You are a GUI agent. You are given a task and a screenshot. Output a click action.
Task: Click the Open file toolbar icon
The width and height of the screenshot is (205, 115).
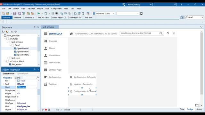[x=8, y=13]
